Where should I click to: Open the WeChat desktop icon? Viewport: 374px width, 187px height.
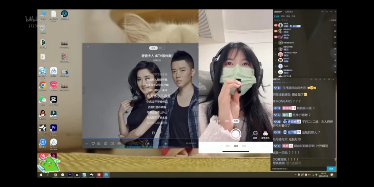43,101
